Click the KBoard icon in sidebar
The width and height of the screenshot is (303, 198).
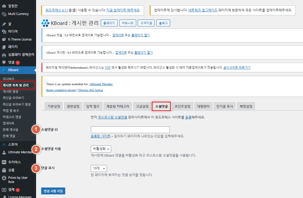coord(4,70)
